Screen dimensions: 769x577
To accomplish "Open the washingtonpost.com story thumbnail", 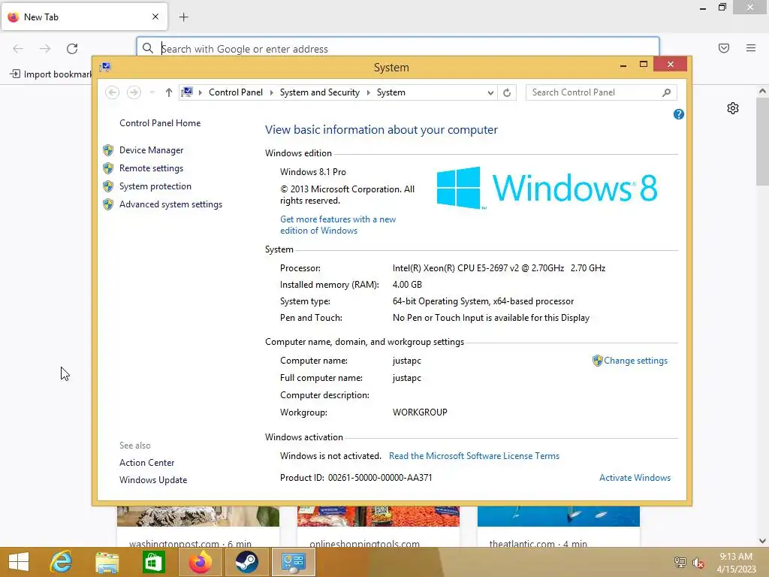I will pos(198,516).
